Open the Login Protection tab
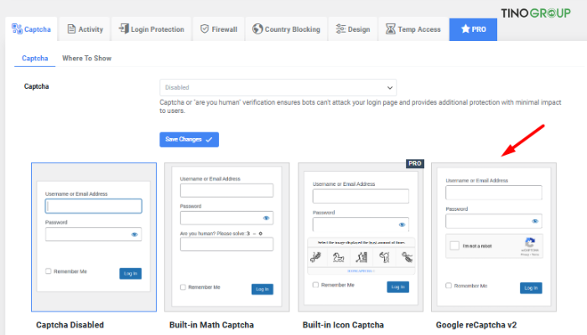Image resolution: width=587 pixels, height=335 pixels. 151,29
